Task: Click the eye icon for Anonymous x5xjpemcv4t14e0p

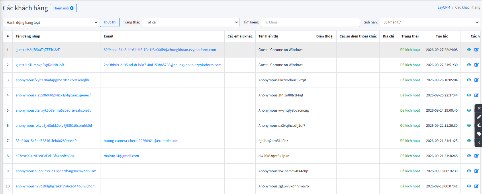Action: coord(469,171)
